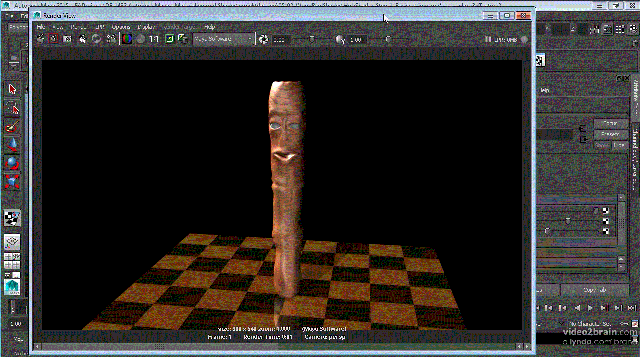Viewport: 640px width, 357px height.
Task: Select the Move tool cone icon
Action: click(x=13, y=145)
